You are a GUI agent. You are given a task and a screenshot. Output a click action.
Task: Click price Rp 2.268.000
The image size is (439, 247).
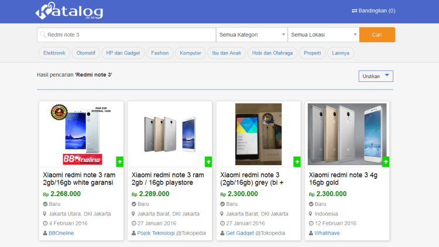tap(62, 194)
